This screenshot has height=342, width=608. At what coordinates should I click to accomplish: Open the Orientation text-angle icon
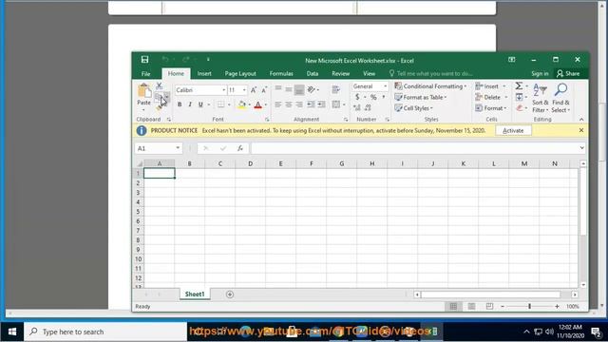312,89
